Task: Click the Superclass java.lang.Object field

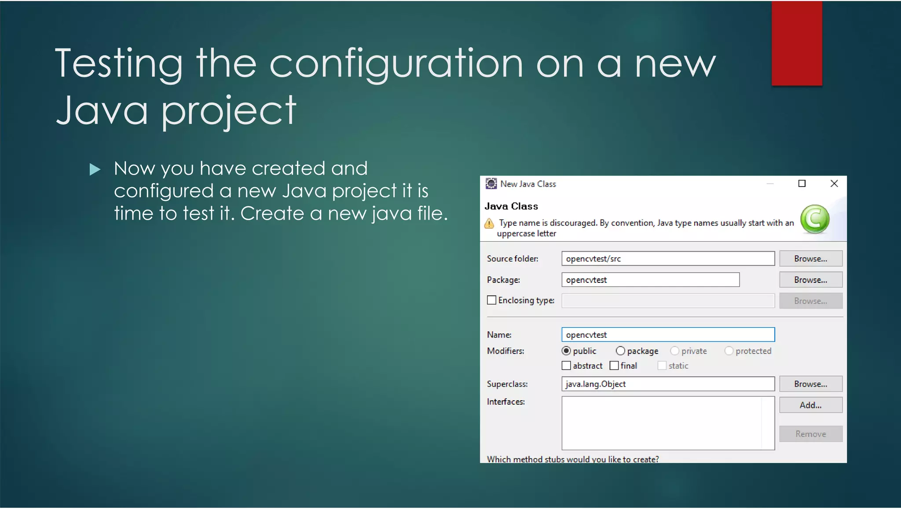Action: (667, 384)
